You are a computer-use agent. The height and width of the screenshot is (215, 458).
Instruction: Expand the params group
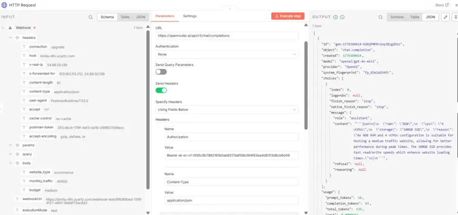point(10,145)
